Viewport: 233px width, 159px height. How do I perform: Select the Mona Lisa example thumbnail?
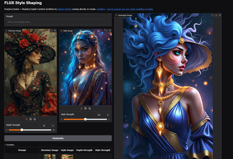click(x=50, y=157)
